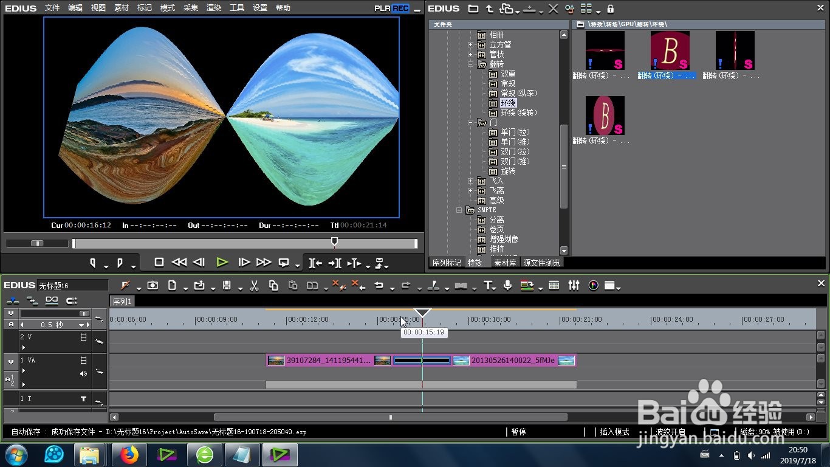Toggle the 2 V track video visibility icon
The height and width of the screenshot is (467, 830).
(84, 337)
